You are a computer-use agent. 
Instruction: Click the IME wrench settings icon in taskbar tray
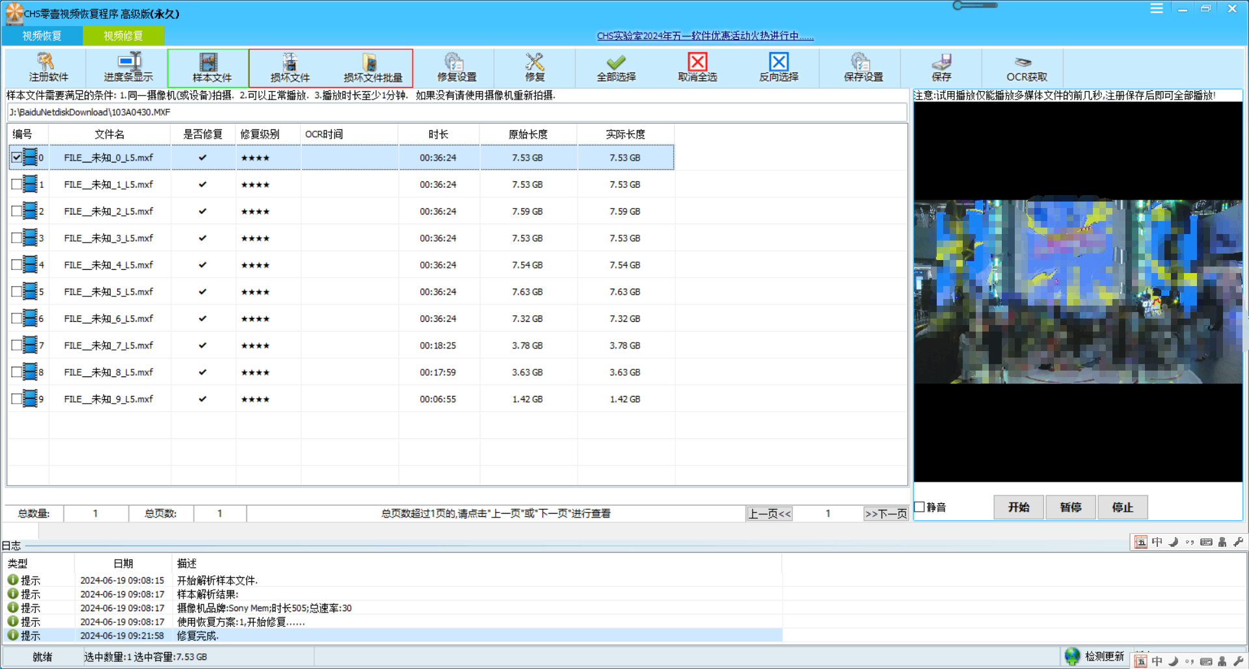[x=1238, y=661]
